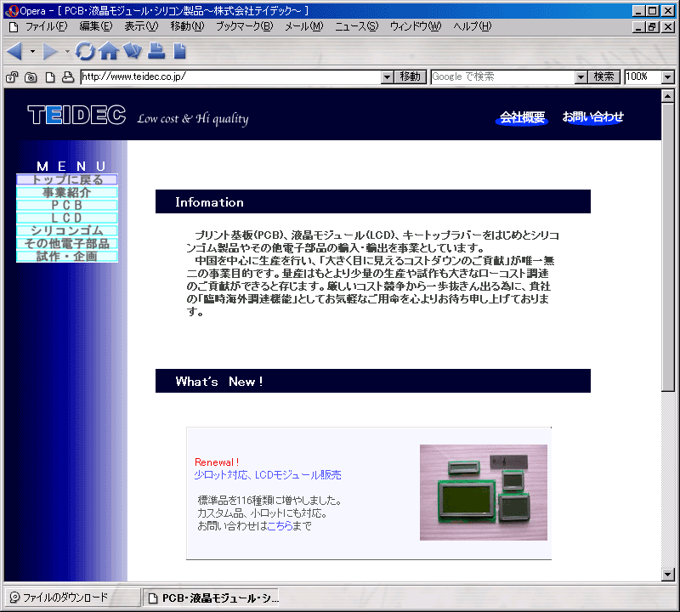Open the 移動(N) menu
The image size is (680, 612).
187,26
